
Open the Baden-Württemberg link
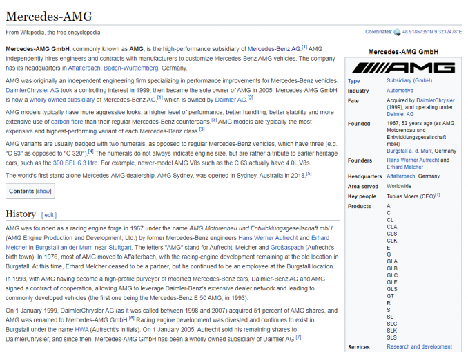pos(131,68)
